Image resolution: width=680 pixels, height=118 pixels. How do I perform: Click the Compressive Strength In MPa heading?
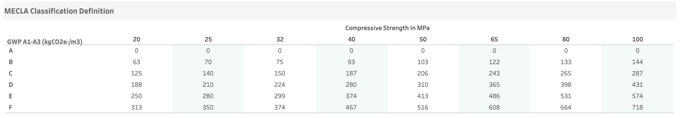[387, 28]
